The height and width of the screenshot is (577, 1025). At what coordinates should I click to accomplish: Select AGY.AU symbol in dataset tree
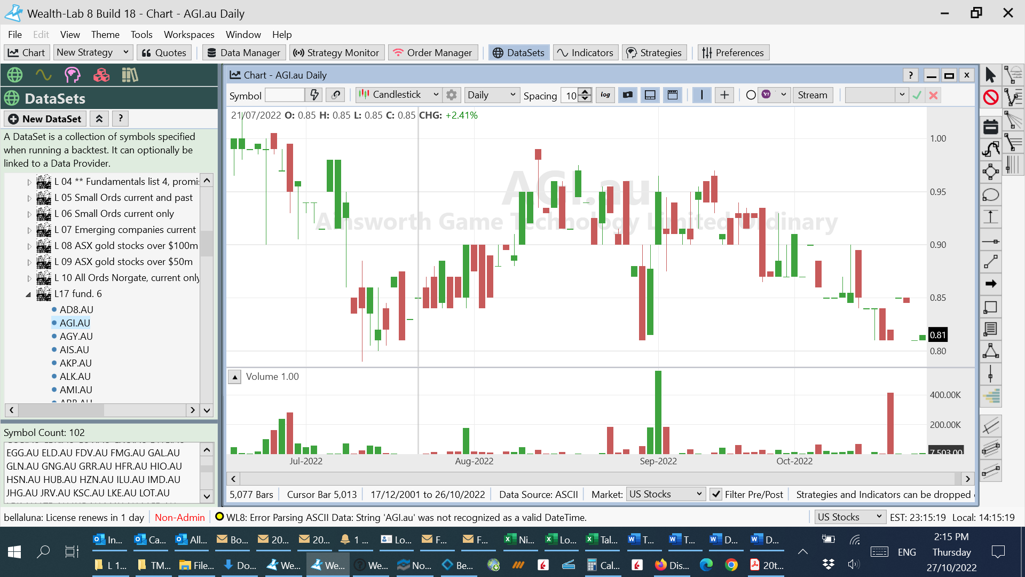(x=76, y=336)
